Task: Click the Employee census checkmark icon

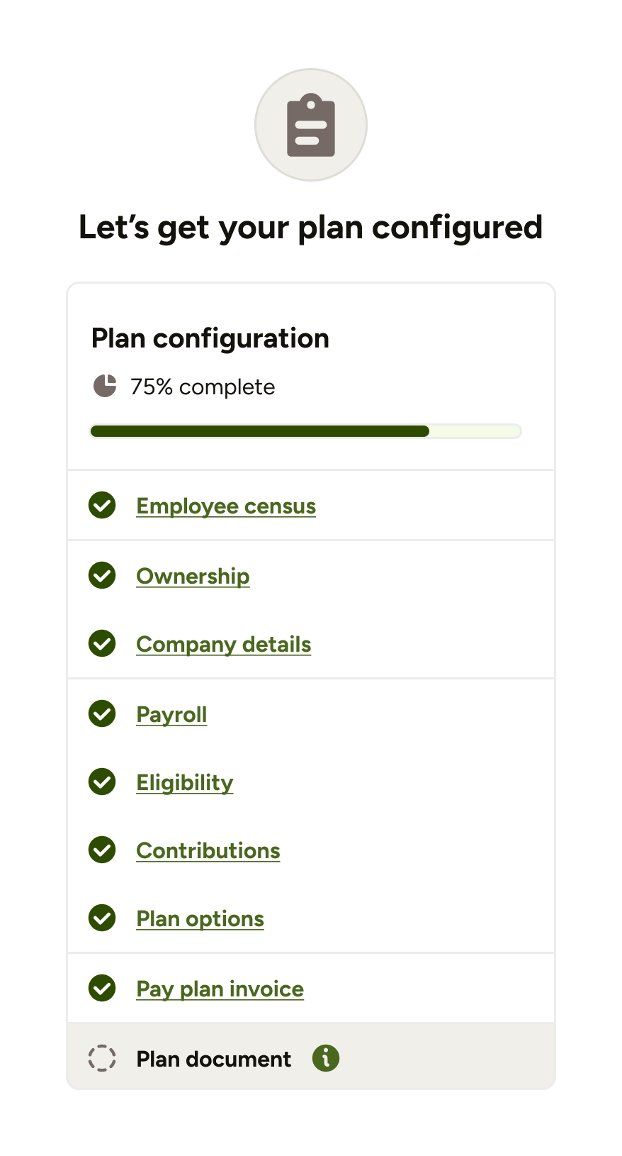Action: [x=103, y=505]
